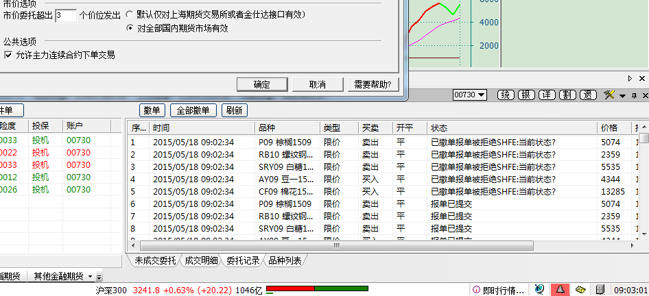
Task: Click the 确定 confirm button
Action: [261, 84]
